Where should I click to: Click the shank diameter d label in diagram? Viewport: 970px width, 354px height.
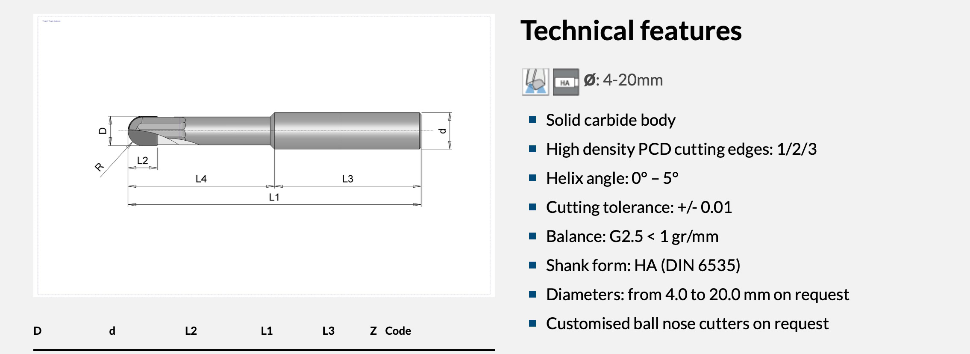[x=443, y=131]
